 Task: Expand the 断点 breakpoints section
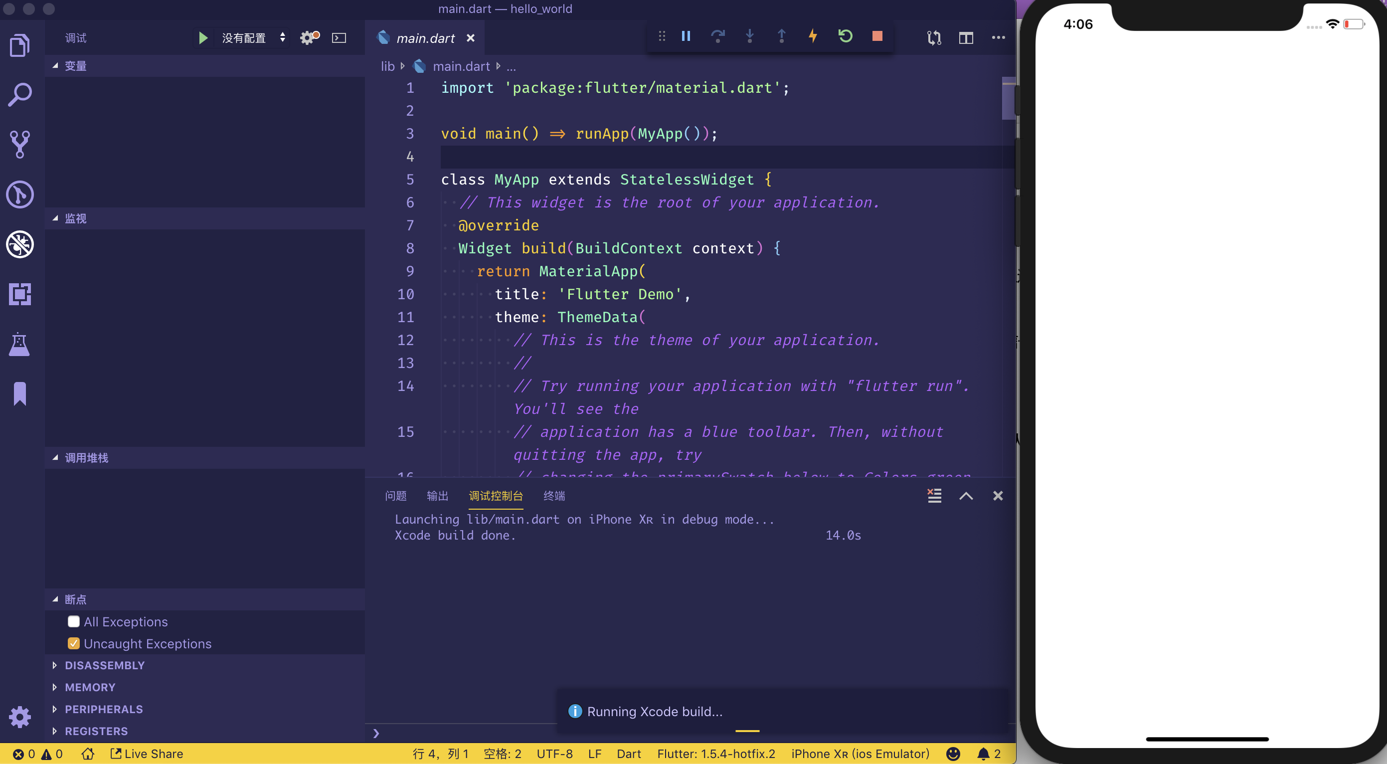pyautogui.click(x=54, y=599)
